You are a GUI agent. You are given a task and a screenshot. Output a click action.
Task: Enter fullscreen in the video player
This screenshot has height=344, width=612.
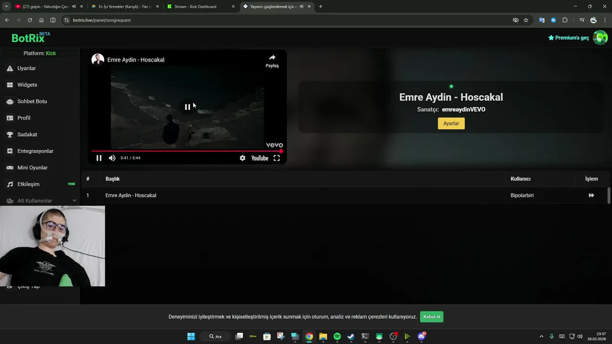pyautogui.click(x=276, y=158)
